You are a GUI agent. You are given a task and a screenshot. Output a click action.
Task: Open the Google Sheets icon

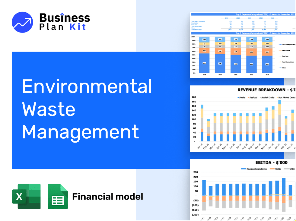(58, 196)
